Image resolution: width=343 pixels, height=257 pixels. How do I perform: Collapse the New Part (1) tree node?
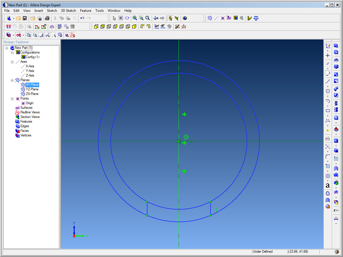[7, 48]
